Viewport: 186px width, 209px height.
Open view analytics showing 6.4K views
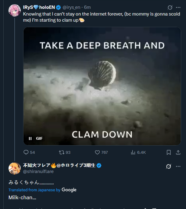click(133, 152)
